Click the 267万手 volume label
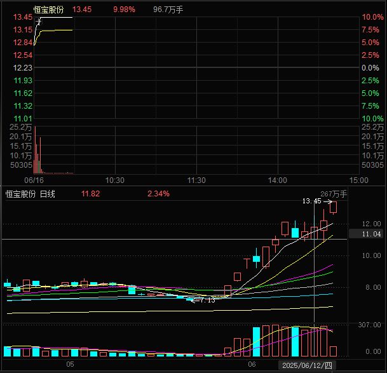387x373 pixels. (334, 194)
